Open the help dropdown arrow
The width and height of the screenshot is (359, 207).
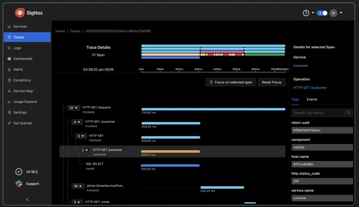[313, 13]
